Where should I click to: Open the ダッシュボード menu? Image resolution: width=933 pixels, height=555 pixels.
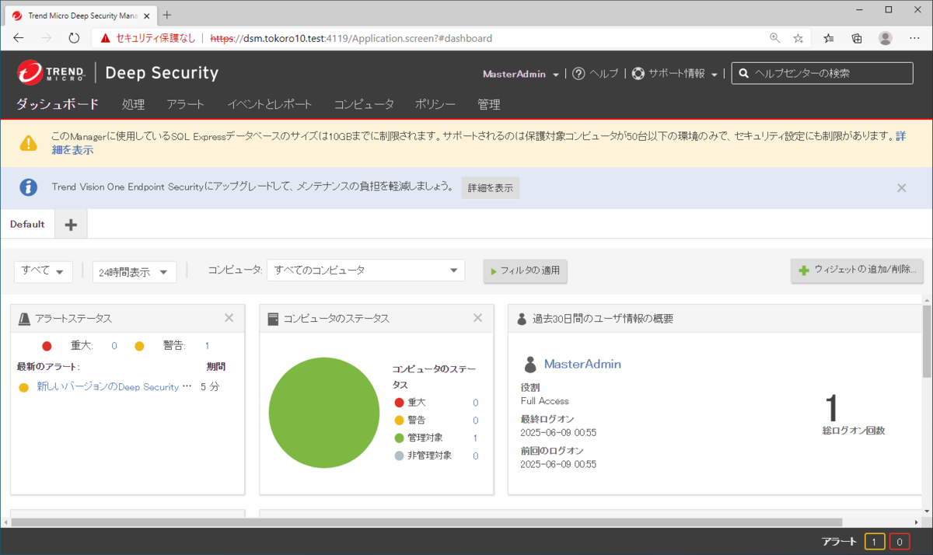pos(58,104)
